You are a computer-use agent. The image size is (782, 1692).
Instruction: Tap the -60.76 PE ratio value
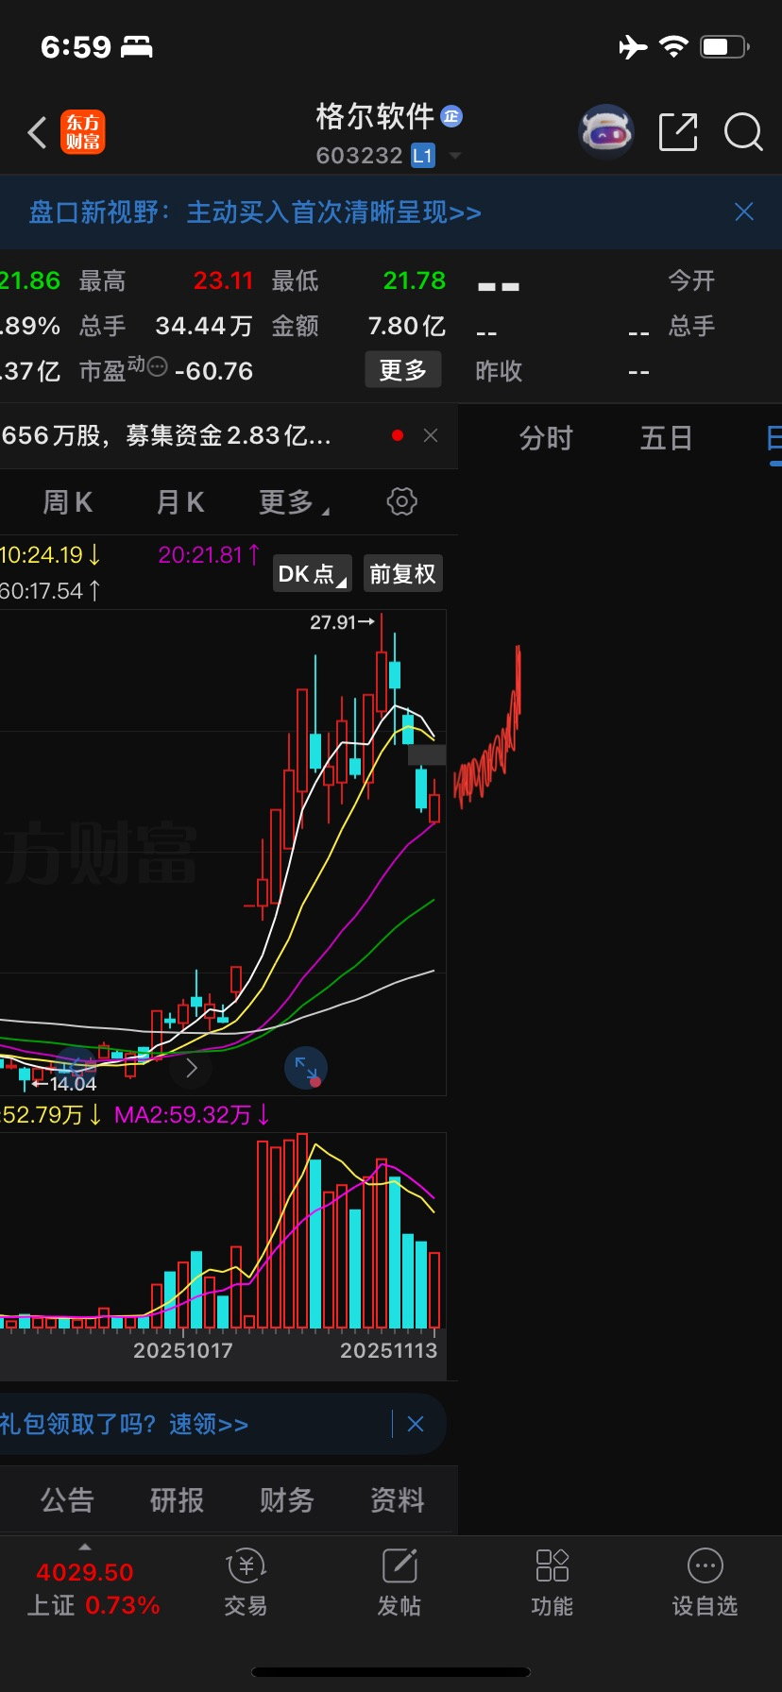click(x=214, y=371)
